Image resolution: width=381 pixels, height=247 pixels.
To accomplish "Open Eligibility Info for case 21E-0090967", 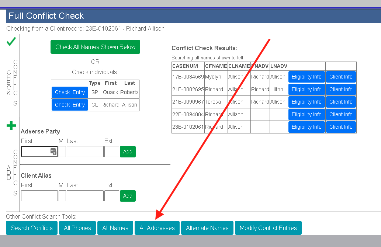I will [306, 102].
